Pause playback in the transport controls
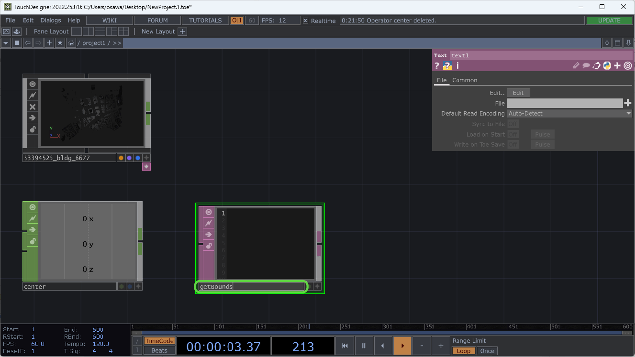 coord(363,346)
